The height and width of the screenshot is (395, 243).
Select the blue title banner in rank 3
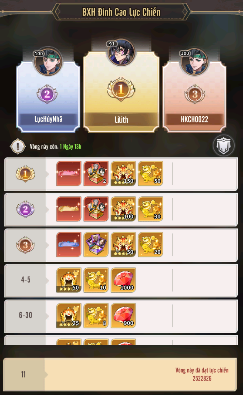(69, 245)
